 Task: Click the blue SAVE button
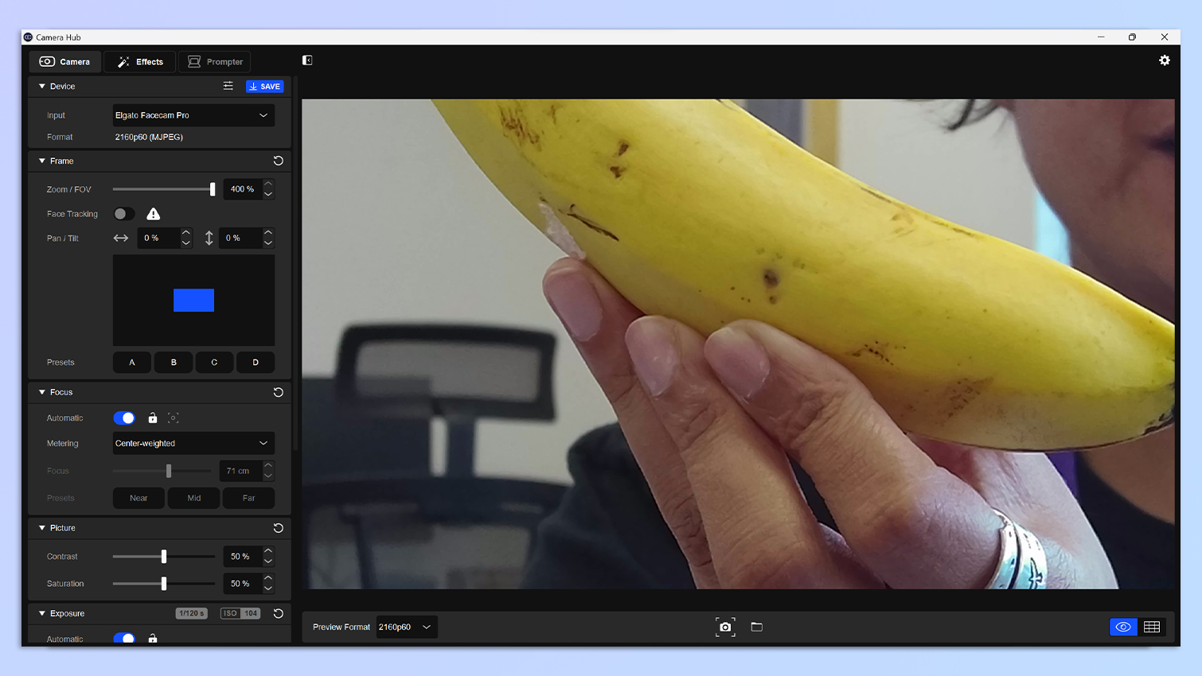(264, 86)
